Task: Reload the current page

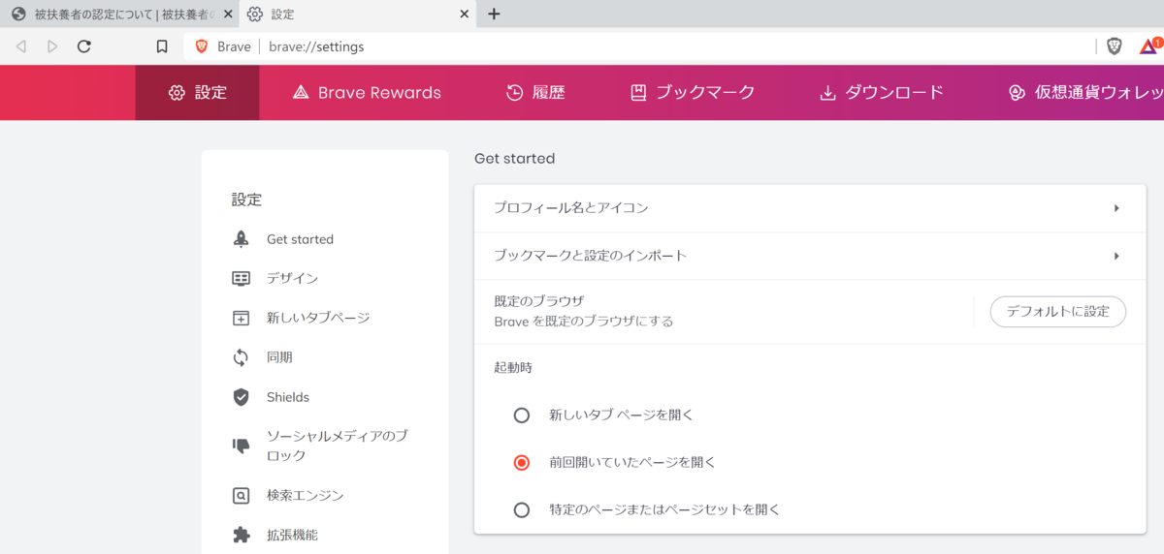Action: click(x=84, y=46)
